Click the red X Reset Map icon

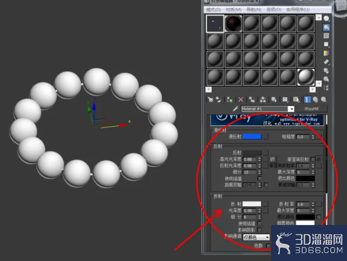click(241, 100)
